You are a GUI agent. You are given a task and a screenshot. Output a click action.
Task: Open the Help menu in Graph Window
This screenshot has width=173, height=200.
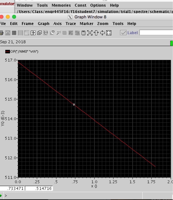[132, 24]
